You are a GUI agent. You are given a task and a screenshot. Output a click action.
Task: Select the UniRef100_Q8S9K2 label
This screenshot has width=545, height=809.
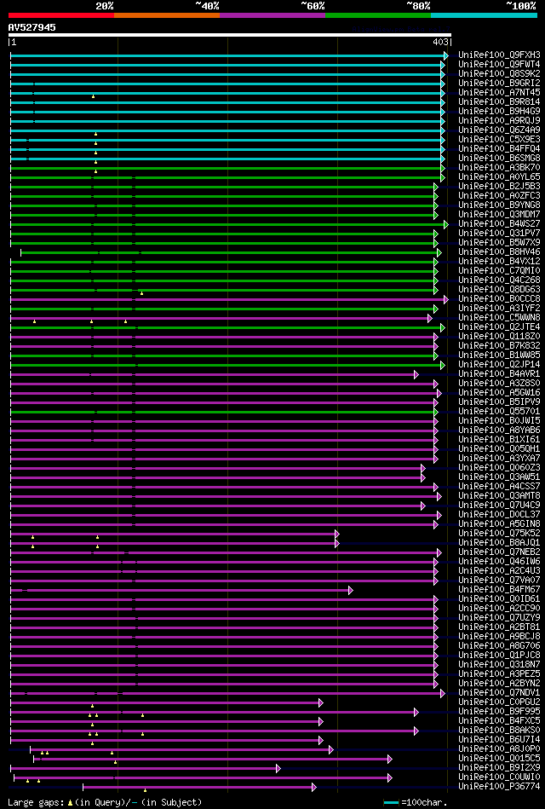coord(499,74)
